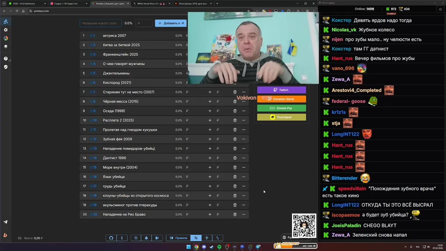The width and height of the screenshot is (446, 251).
Task: Open Discord from the taskbar
Action: pos(204,247)
